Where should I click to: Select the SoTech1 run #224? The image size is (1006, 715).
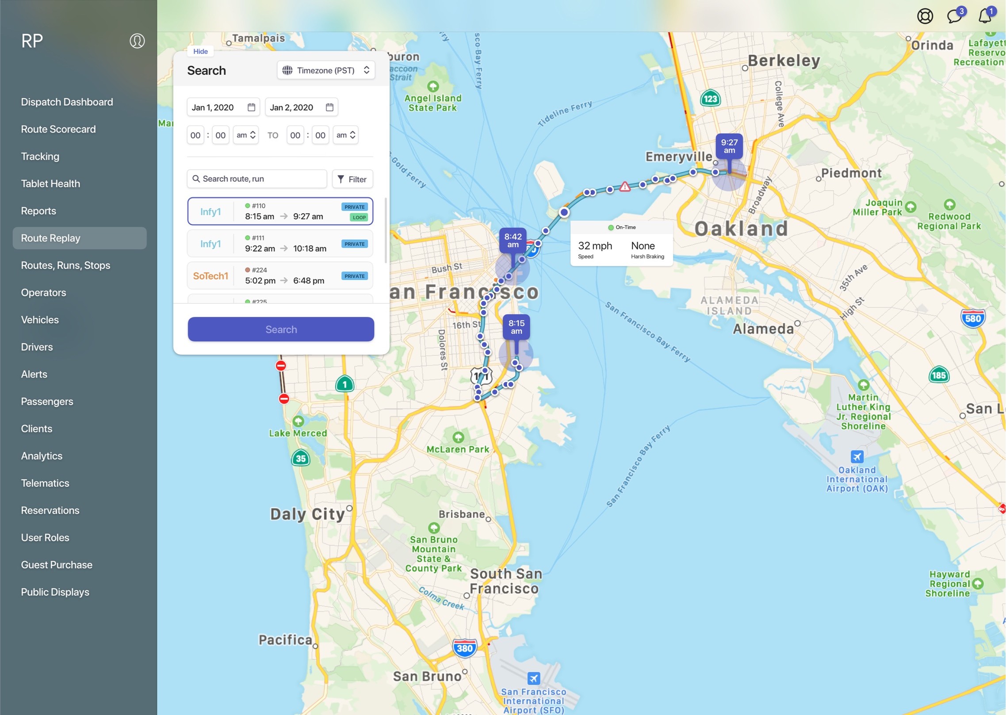point(280,276)
